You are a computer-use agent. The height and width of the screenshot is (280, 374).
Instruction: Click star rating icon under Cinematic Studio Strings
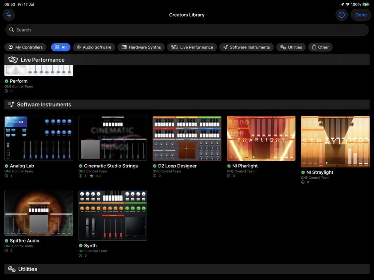pyautogui.click(x=92, y=176)
